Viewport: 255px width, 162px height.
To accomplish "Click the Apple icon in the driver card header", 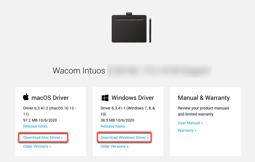I will pyautogui.click(x=26, y=97).
